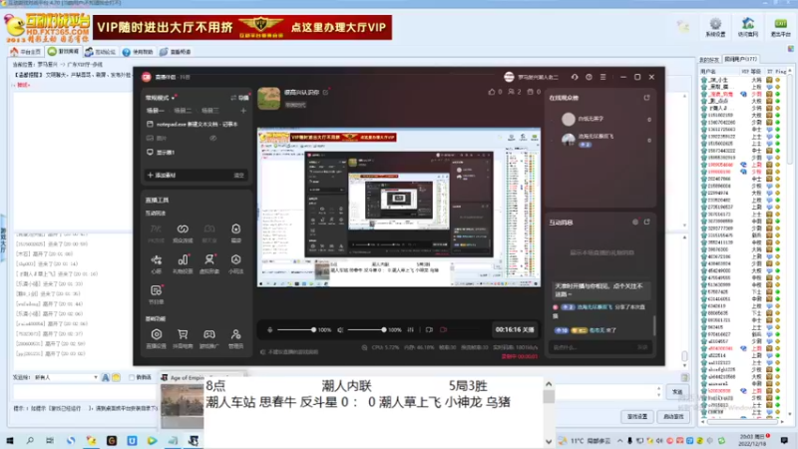Click the 00:16:16 关播 end stream button

coord(515,329)
